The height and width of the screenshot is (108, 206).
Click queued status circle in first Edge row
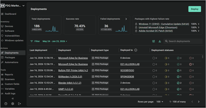click(154, 58)
